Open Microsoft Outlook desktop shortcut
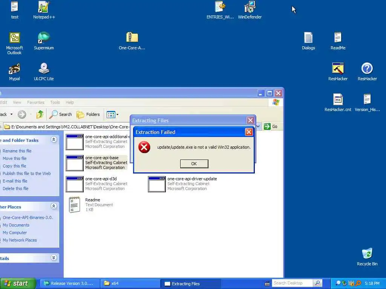Viewport: 386px width, 289px height. click(15, 43)
